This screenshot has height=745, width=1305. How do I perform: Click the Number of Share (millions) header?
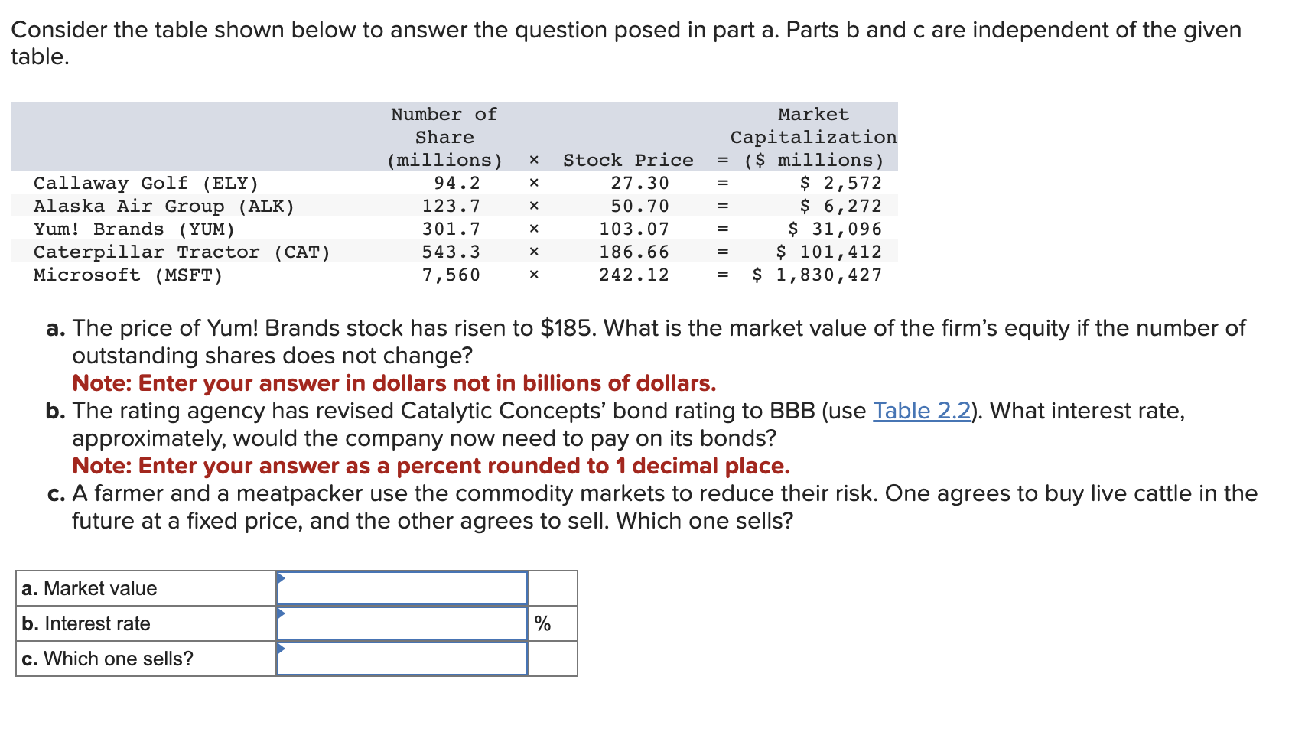pos(444,136)
